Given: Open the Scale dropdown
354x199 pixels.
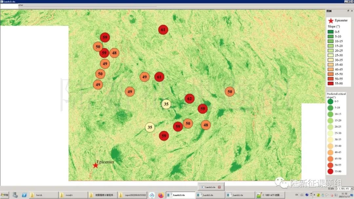Looking at the screenshot, I should click(x=352, y=189).
